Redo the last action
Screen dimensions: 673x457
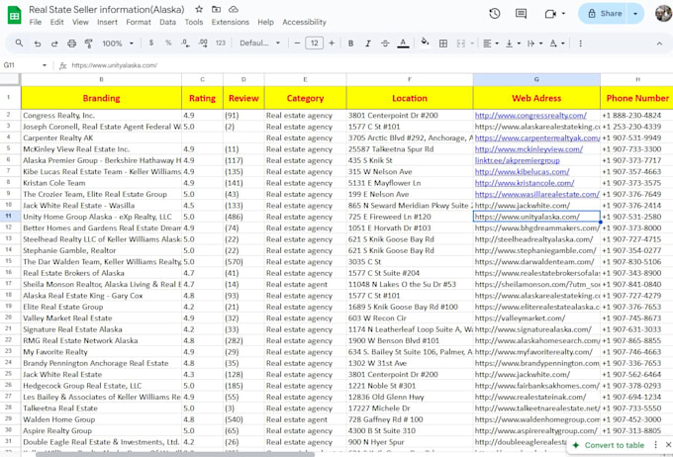[x=54, y=44]
